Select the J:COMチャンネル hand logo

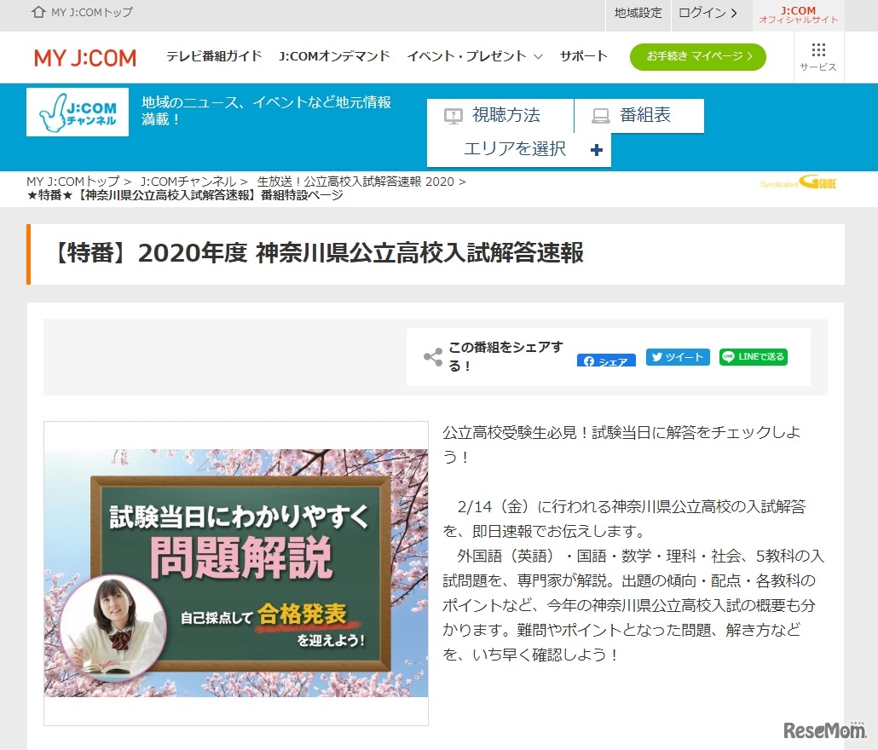tap(77, 112)
